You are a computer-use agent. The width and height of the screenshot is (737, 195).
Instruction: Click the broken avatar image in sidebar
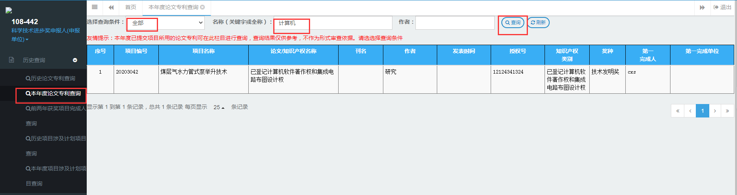point(9,11)
